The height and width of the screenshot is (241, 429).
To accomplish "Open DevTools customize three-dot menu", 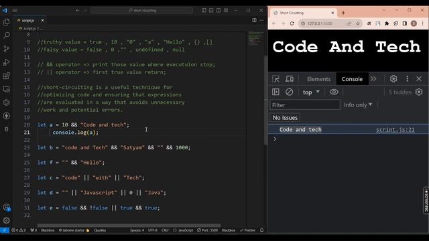I will tap(407, 79).
